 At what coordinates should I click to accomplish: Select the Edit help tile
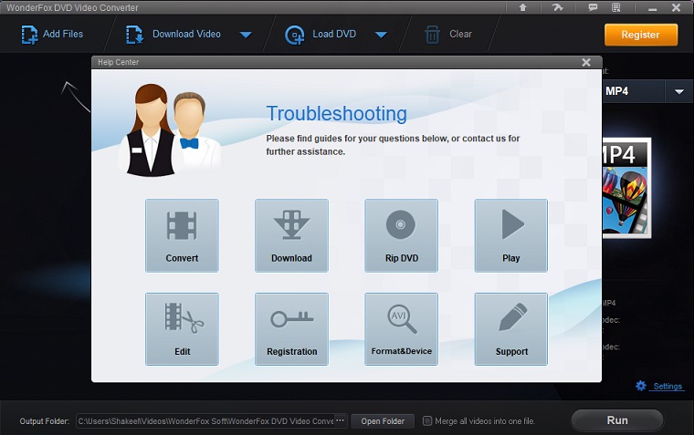pos(182,328)
